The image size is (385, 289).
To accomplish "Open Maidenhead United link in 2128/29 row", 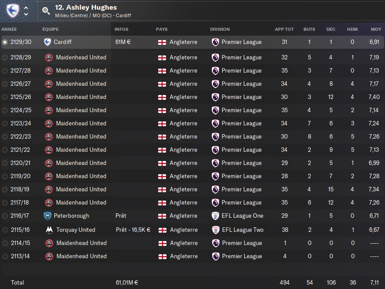I will [81, 58].
